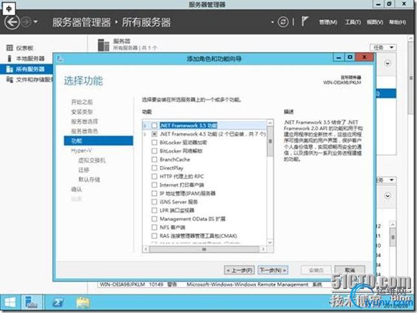This screenshot has width=417, height=313.
Task: Check the RAS 连接管理器管理工具包(CMAK) checkbox
Action: (154, 236)
